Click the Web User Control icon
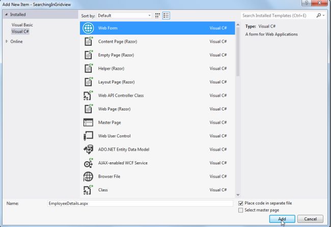The image size is (331, 227). coord(88,136)
